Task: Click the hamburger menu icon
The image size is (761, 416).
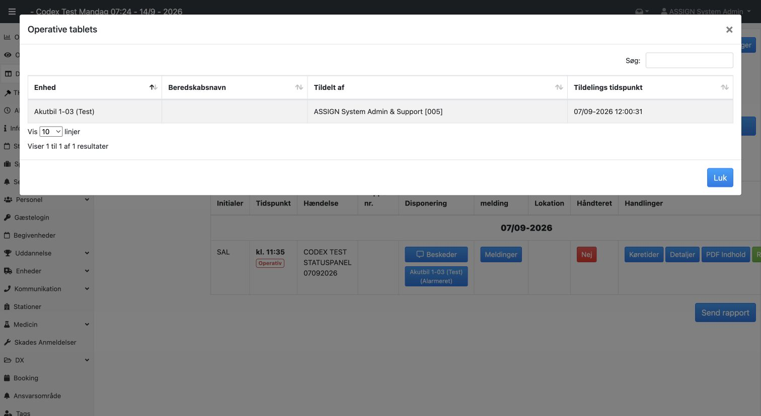Action: coord(12,12)
